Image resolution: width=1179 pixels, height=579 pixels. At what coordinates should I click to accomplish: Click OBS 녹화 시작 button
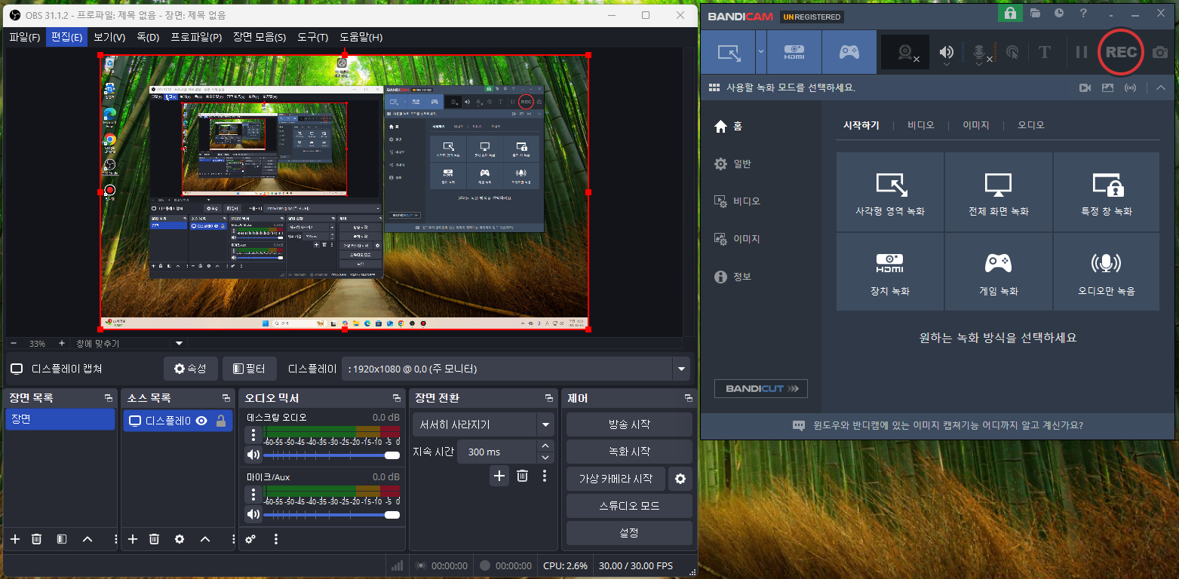coord(629,452)
